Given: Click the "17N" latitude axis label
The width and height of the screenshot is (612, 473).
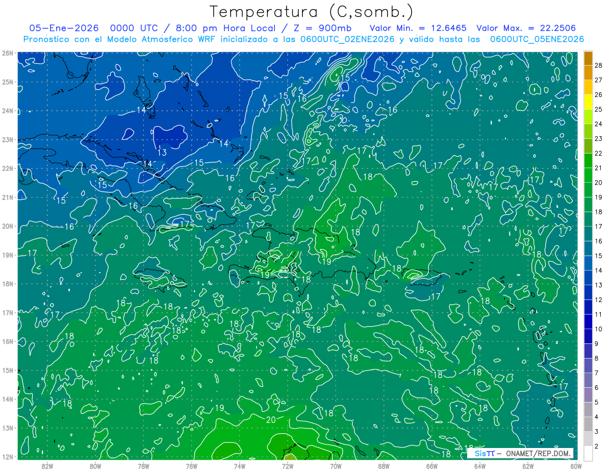Looking at the screenshot, I should [7, 312].
